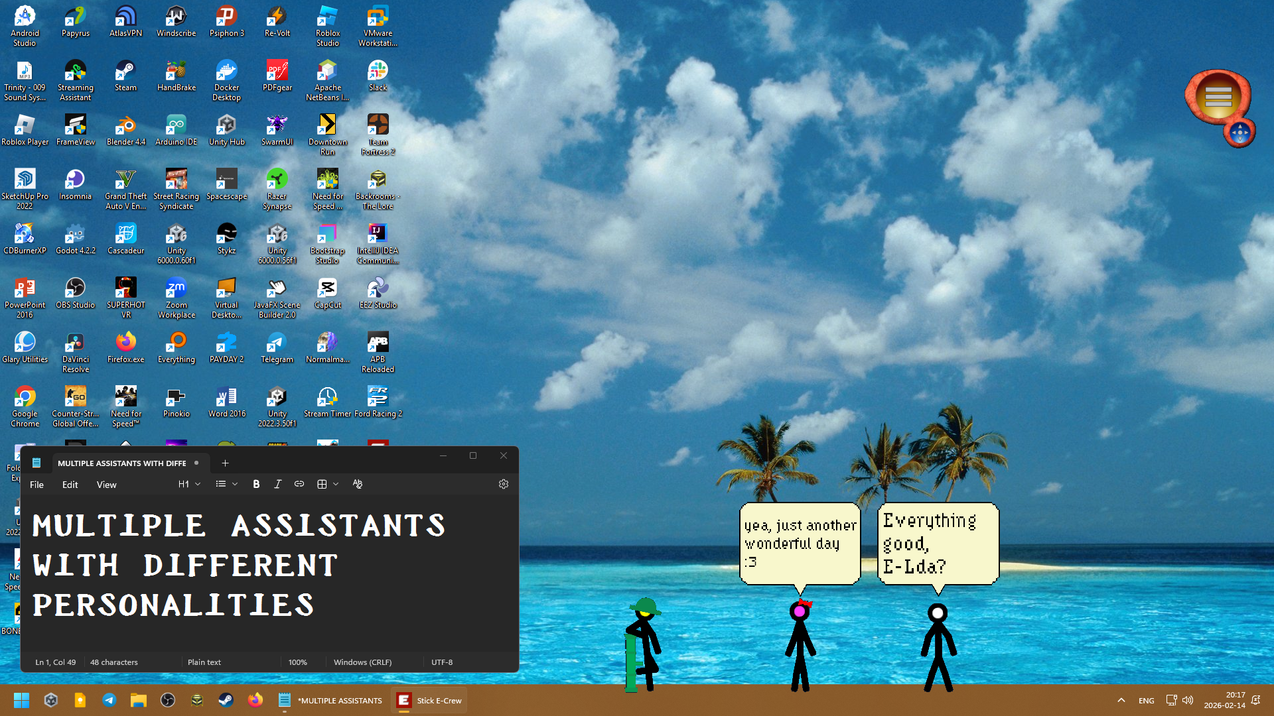The width and height of the screenshot is (1274, 716).
Task: Open the File menu
Action: [x=37, y=485]
